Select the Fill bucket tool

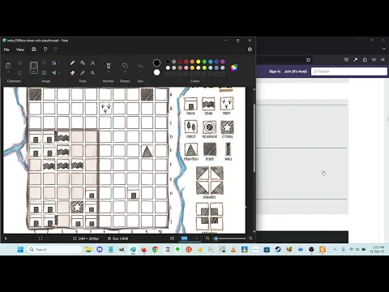pyautogui.click(x=83, y=62)
